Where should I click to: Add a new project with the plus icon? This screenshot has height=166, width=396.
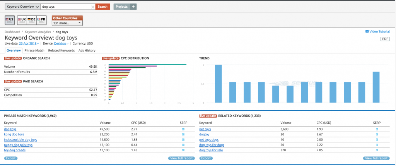pyautogui.click(x=133, y=7)
